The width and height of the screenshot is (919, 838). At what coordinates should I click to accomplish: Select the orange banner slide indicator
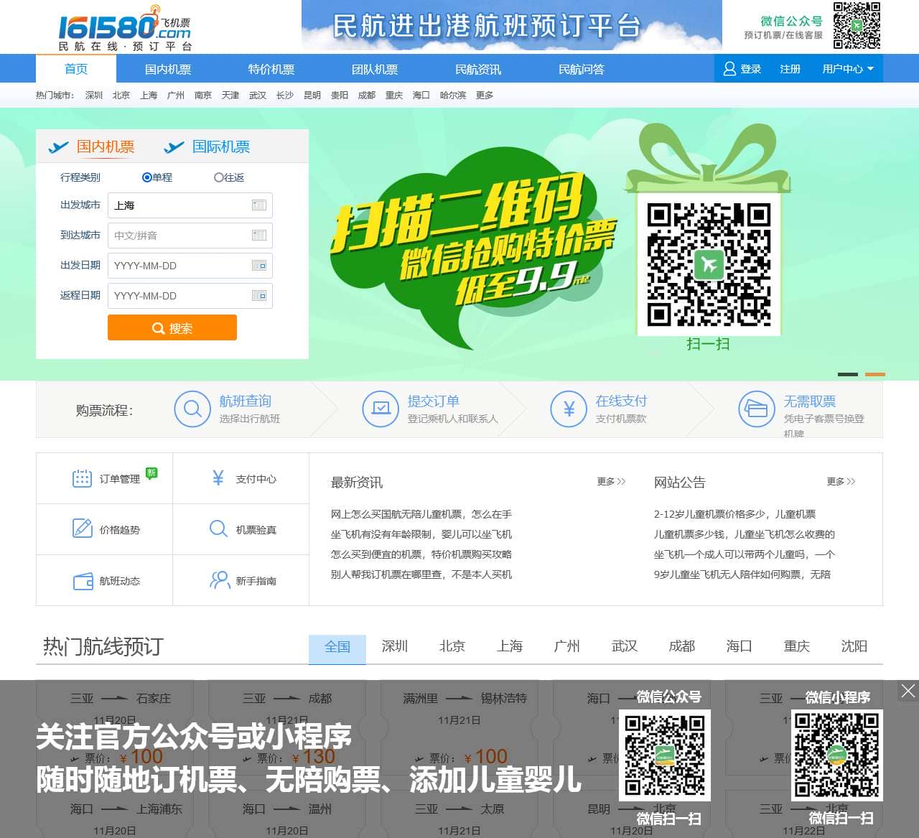click(x=875, y=374)
